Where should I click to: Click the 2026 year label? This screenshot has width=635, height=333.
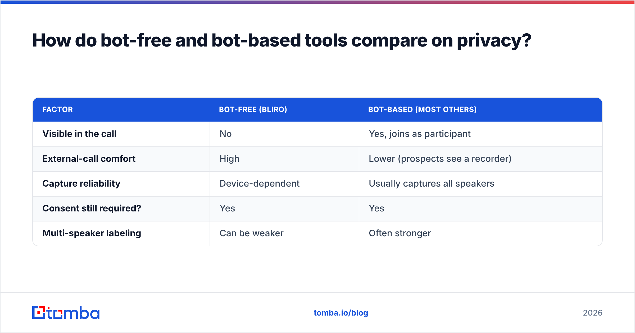[593, 313]
